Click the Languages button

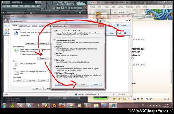click(32, 81)
